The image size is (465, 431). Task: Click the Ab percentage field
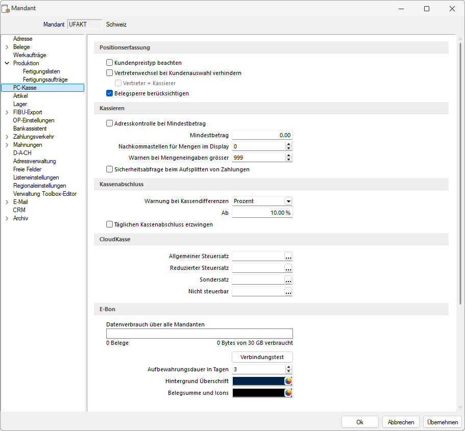click(x=262, y=213)
